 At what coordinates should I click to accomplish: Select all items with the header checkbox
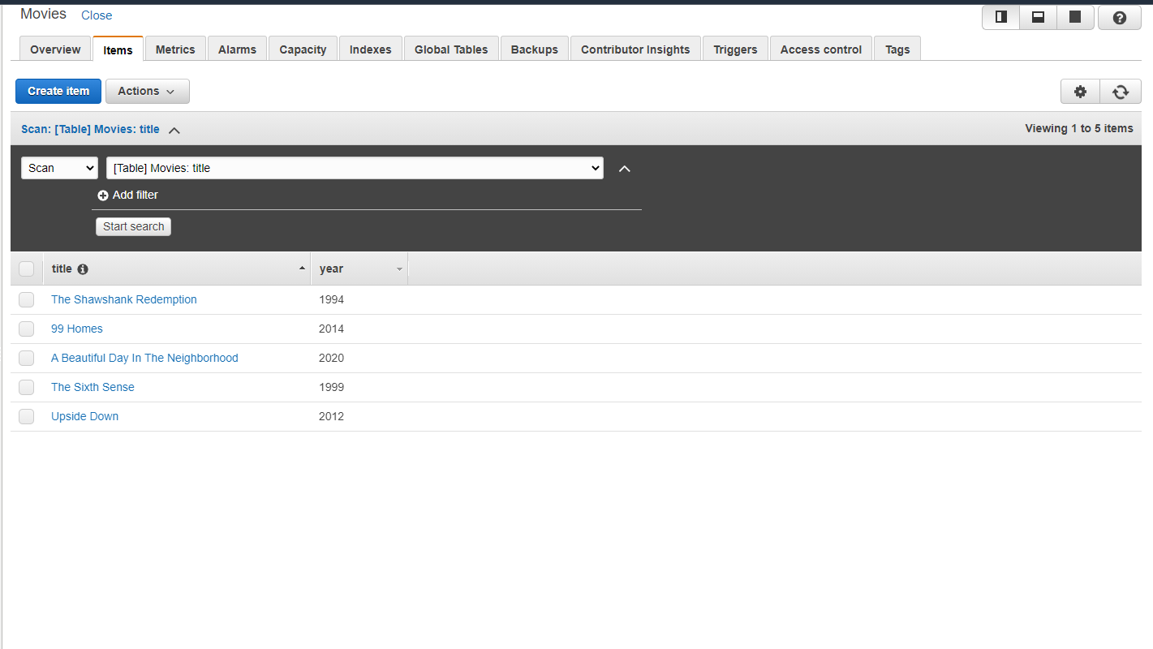[26, 268]
